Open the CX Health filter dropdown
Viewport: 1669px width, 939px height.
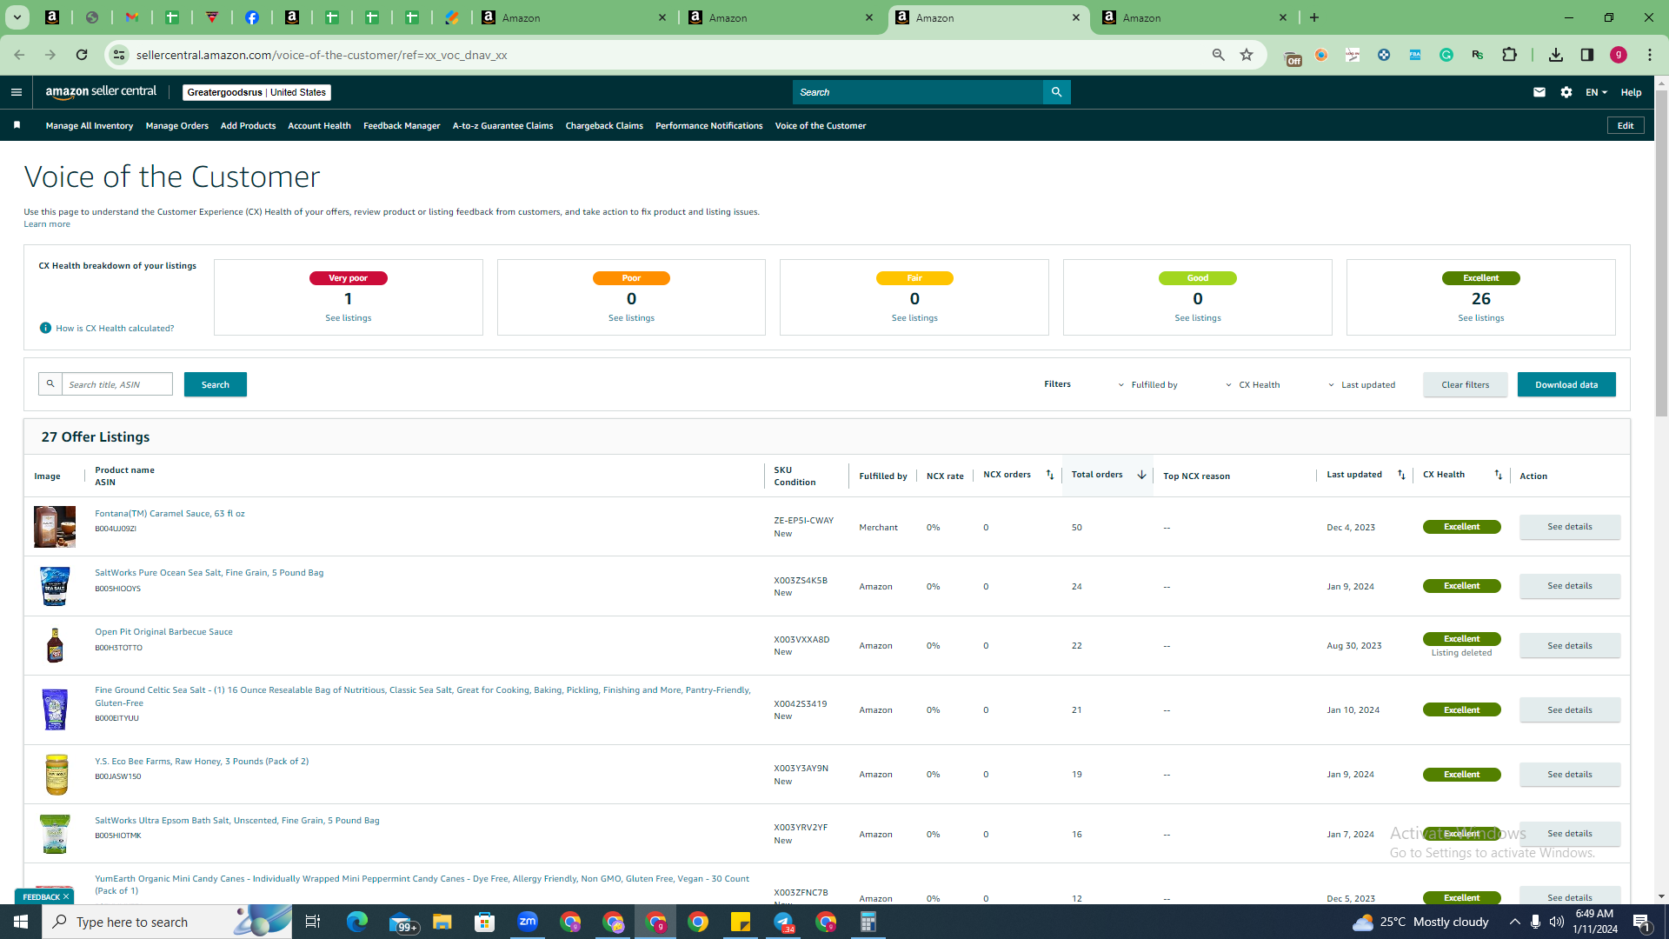[1253, 384]
